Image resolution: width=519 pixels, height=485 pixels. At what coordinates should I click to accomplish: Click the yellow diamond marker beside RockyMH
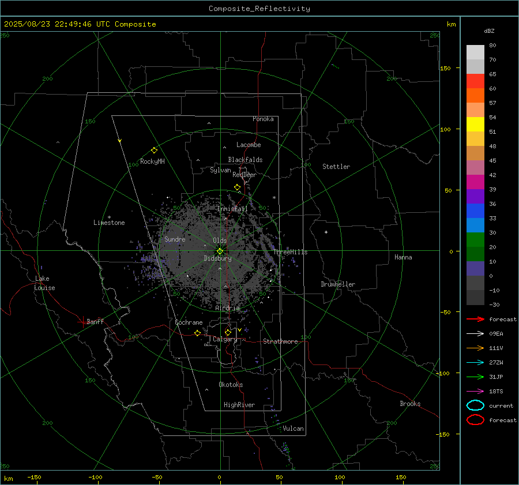point(154,151)
